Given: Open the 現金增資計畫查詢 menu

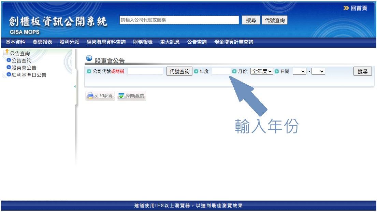Looking at the screenshot, I should pos(234,42).
